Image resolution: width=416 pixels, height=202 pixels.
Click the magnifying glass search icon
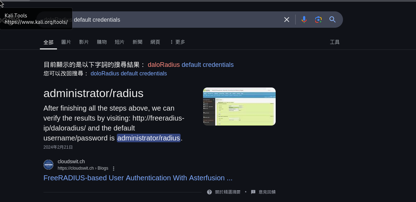click(333, 20)
